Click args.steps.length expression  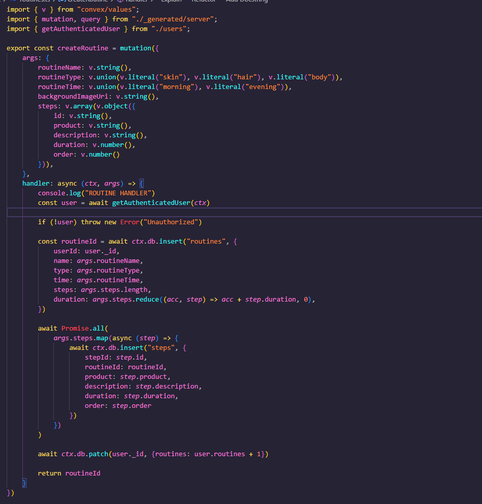(x=114, y=289)
